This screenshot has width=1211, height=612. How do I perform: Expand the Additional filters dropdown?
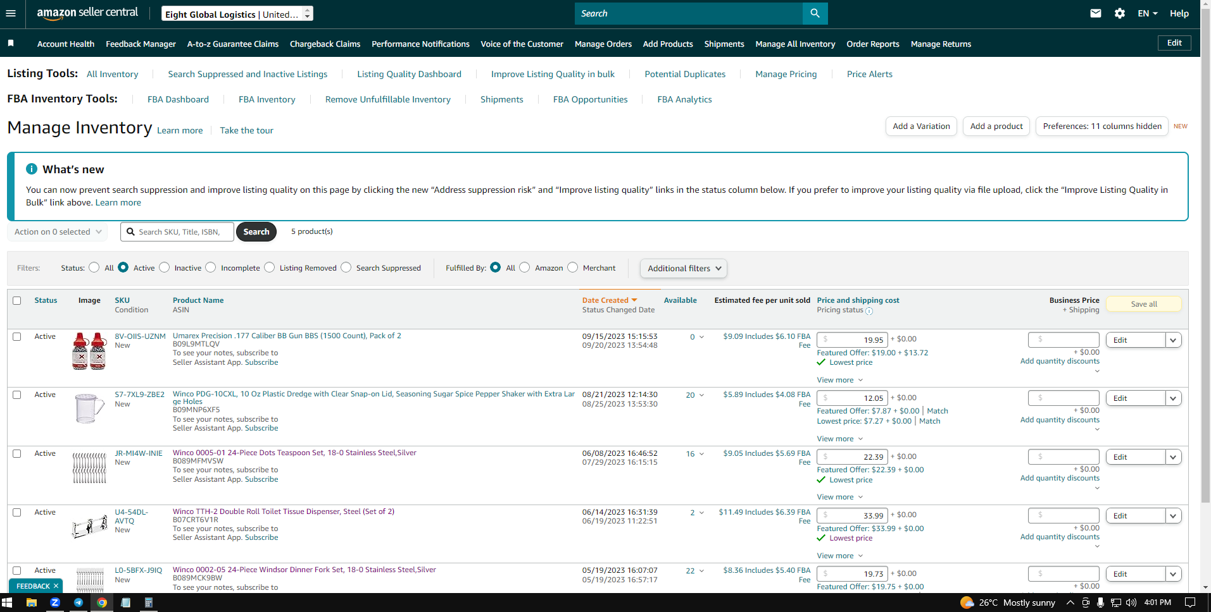pyautogui.click(x=684, y=268)
